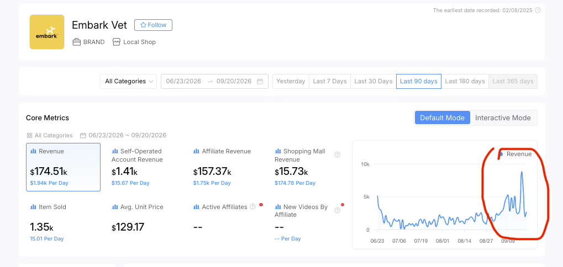The image size is (563, 267).
Task: Open the All Categories dropdown
Action: tap(128, 81)
